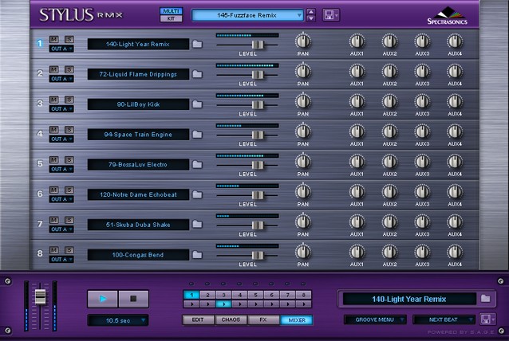Mute part 1 with its M button
509x341 pixels.
[x=54, y=39]
